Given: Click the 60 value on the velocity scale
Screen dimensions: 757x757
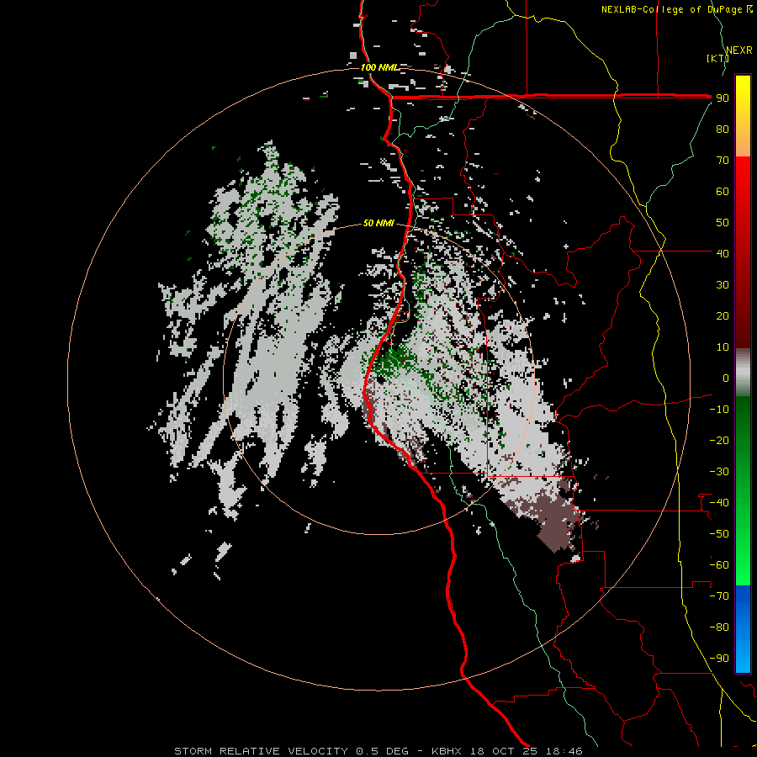Looking at the screenshot, I should [x=723, y=192].
